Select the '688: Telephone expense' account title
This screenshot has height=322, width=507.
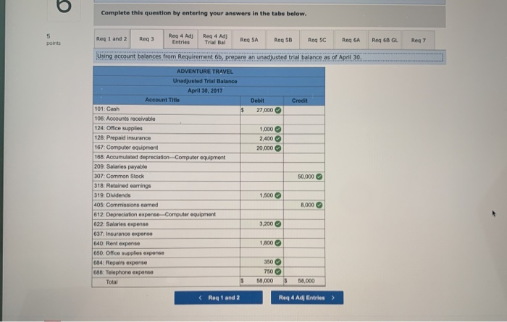point(124,272)
